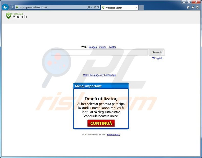Open a new blank tab
The width and height of the screenshot is (202, 158).
(x=141, y=8)
